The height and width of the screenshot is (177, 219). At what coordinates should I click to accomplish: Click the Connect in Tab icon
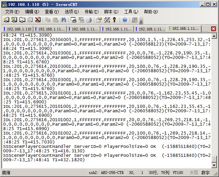point(22,20)
